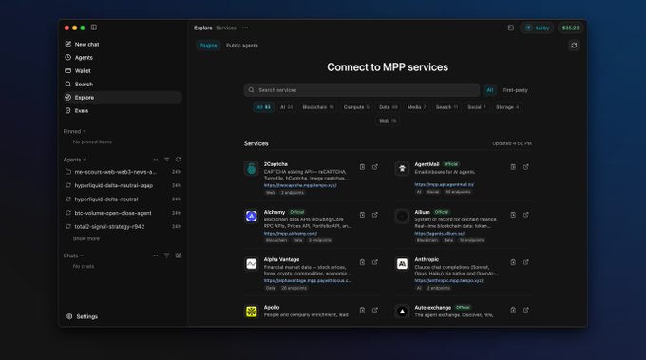Filter services by AI category
Image resolution: width=646 pixels, height=360 pixels.
(x=286, y=107)
